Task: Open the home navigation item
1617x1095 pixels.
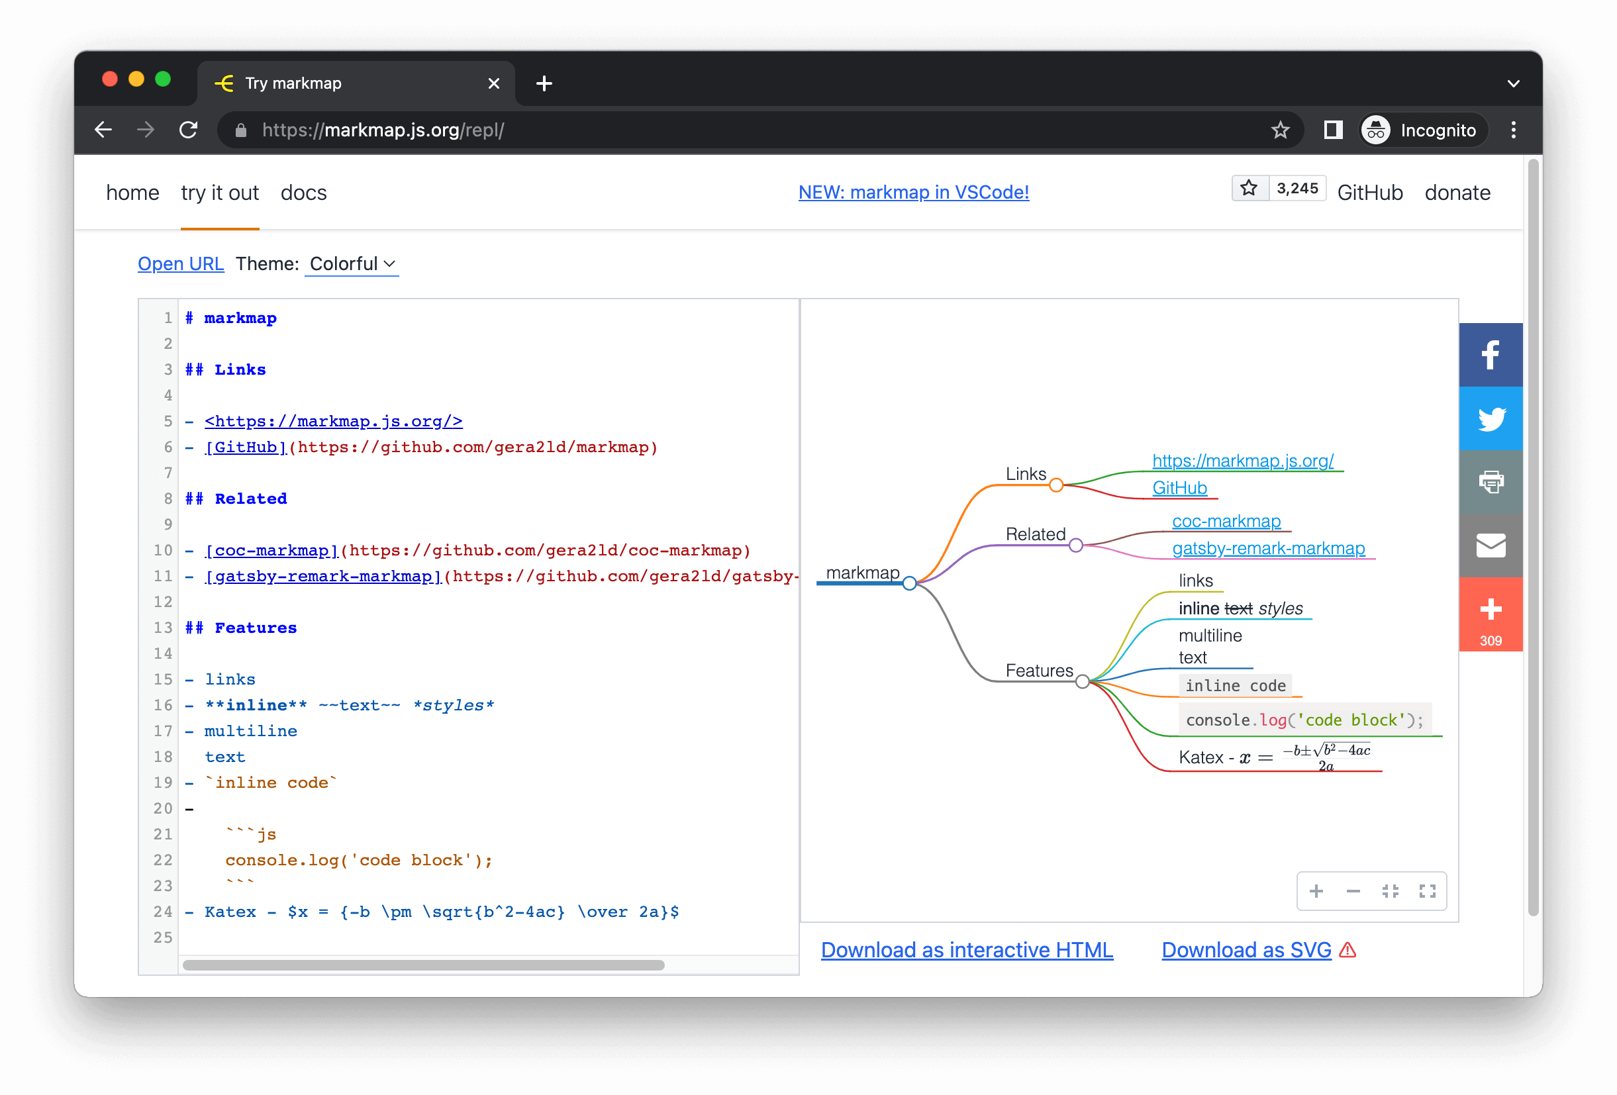Action: click(x=132, y=193)
